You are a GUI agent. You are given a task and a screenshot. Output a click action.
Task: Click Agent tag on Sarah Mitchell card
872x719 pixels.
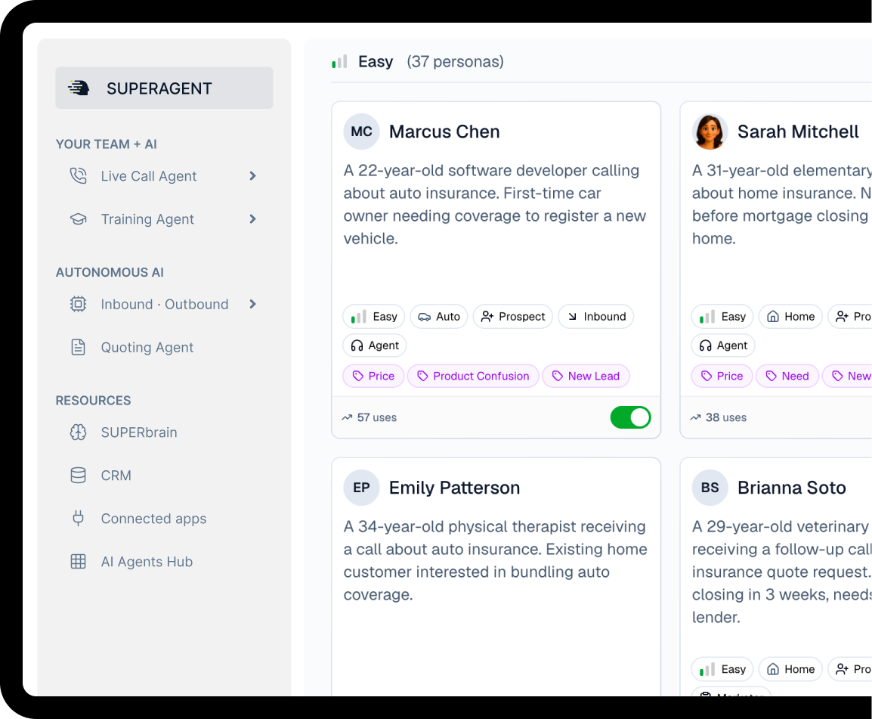[723, 346]
